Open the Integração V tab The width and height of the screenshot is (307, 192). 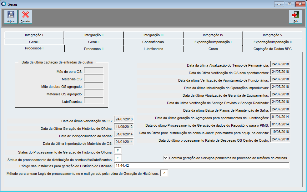[x=273, y=35]
